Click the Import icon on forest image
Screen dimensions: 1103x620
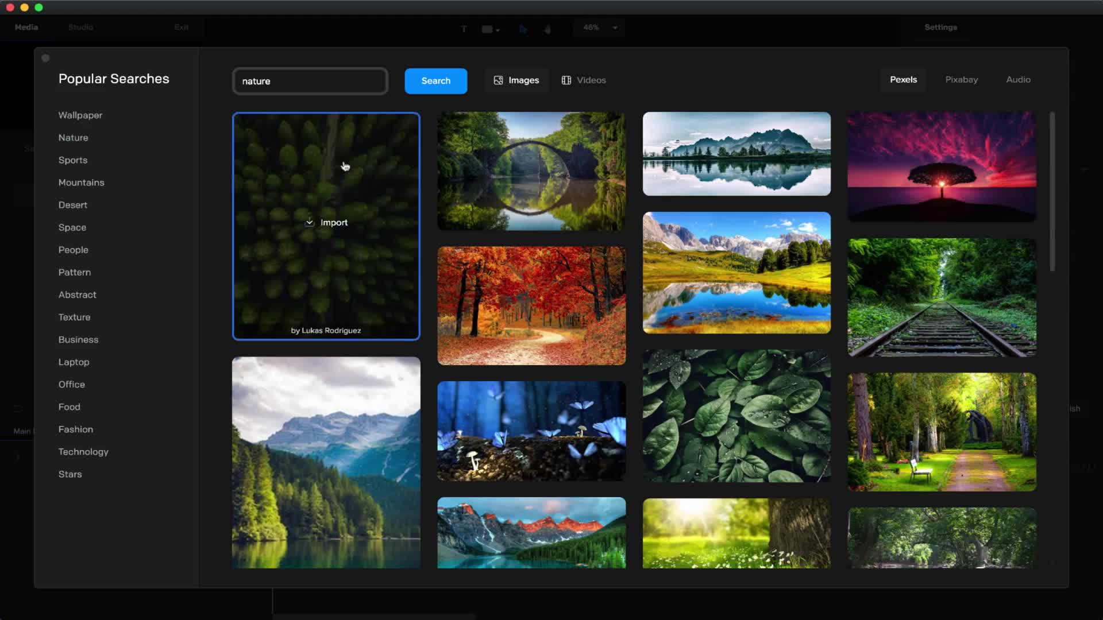[x=310, y=223]
